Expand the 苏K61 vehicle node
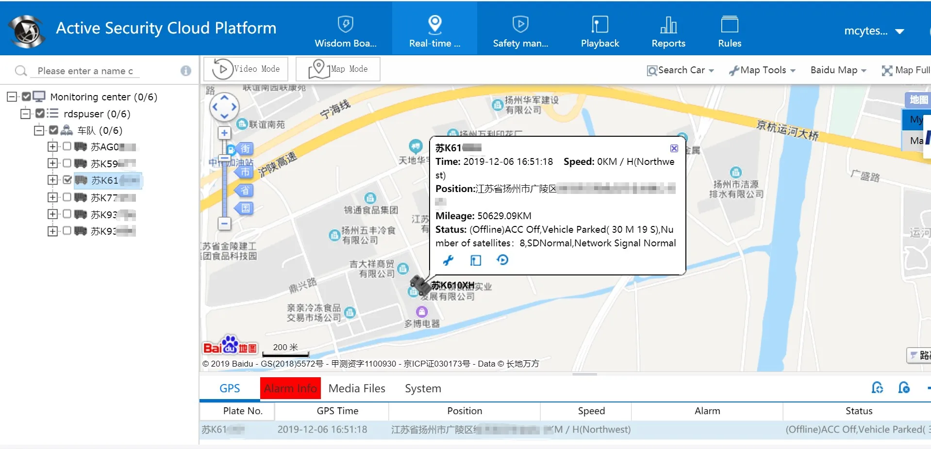Viewport: 931px width, 449px height. click(52, 180)
